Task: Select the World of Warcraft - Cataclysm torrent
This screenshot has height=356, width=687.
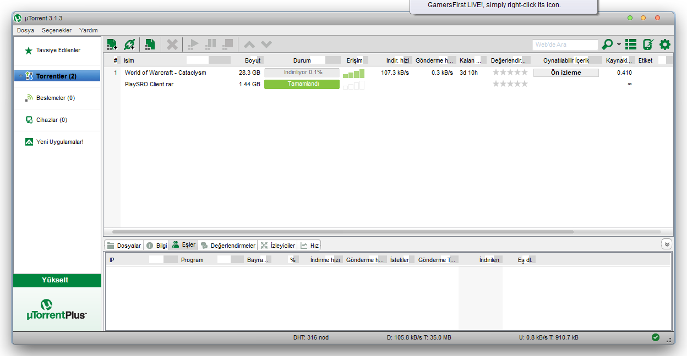Action: 165,73
